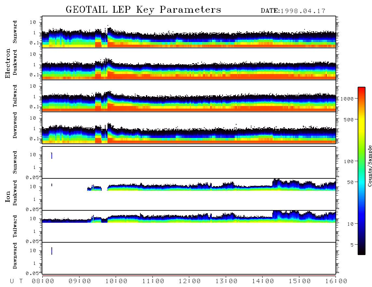
Task: Select the Ion Sunward axis label
Action: (15, 162)
